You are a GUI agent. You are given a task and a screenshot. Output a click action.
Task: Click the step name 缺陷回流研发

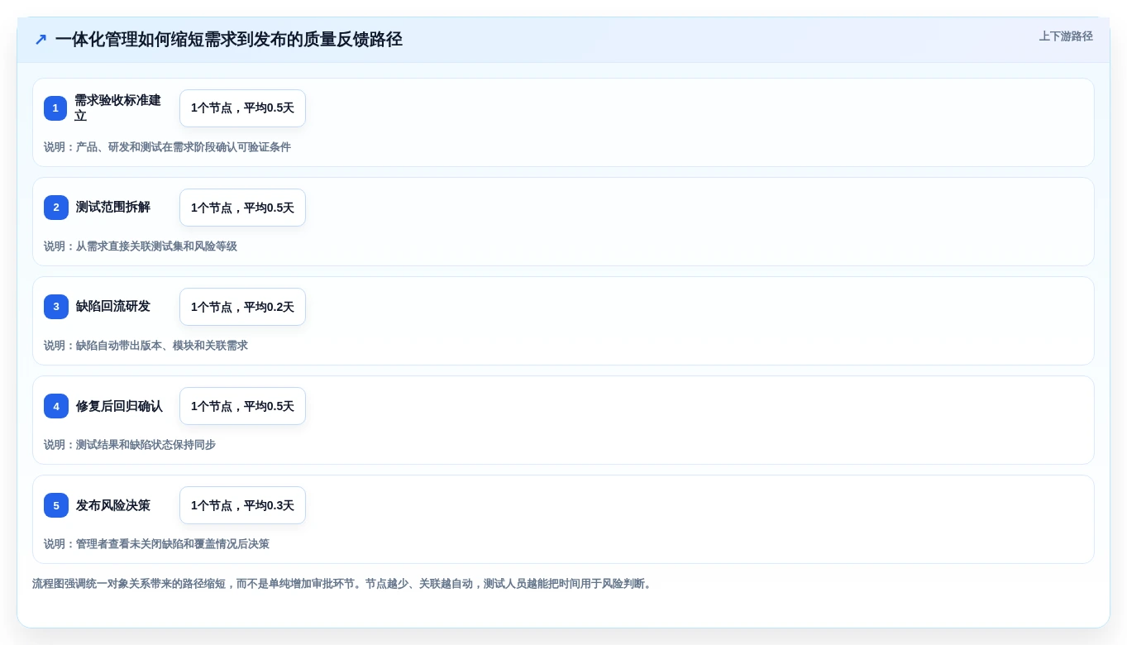tap(113, 307)
